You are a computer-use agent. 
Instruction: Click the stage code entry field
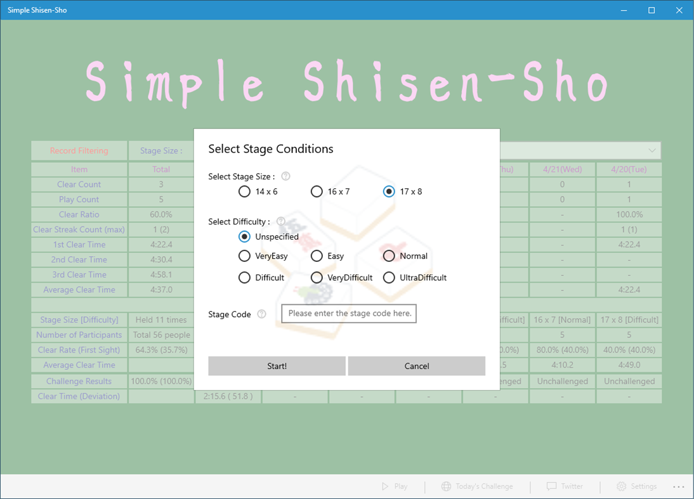pos(348,313)
